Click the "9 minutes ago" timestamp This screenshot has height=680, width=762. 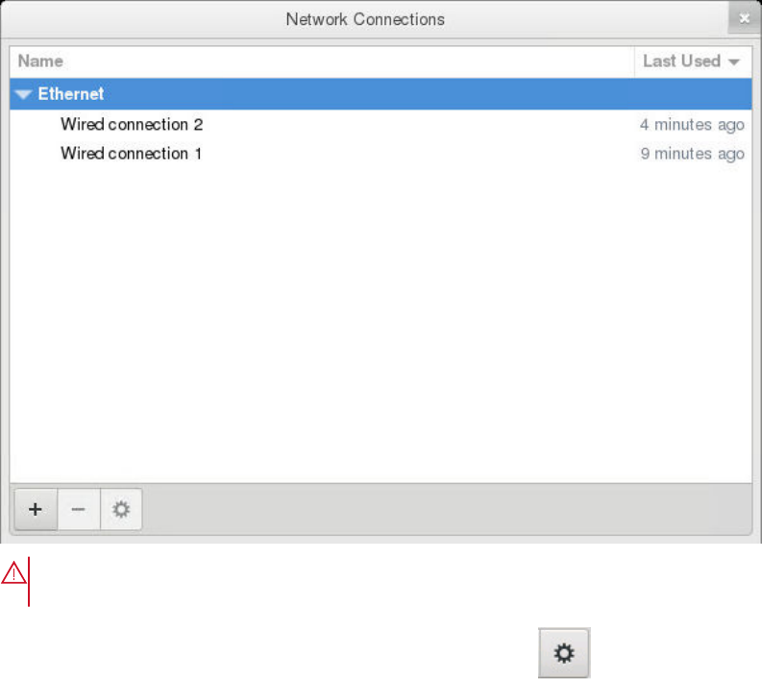(x=692, y=154)
